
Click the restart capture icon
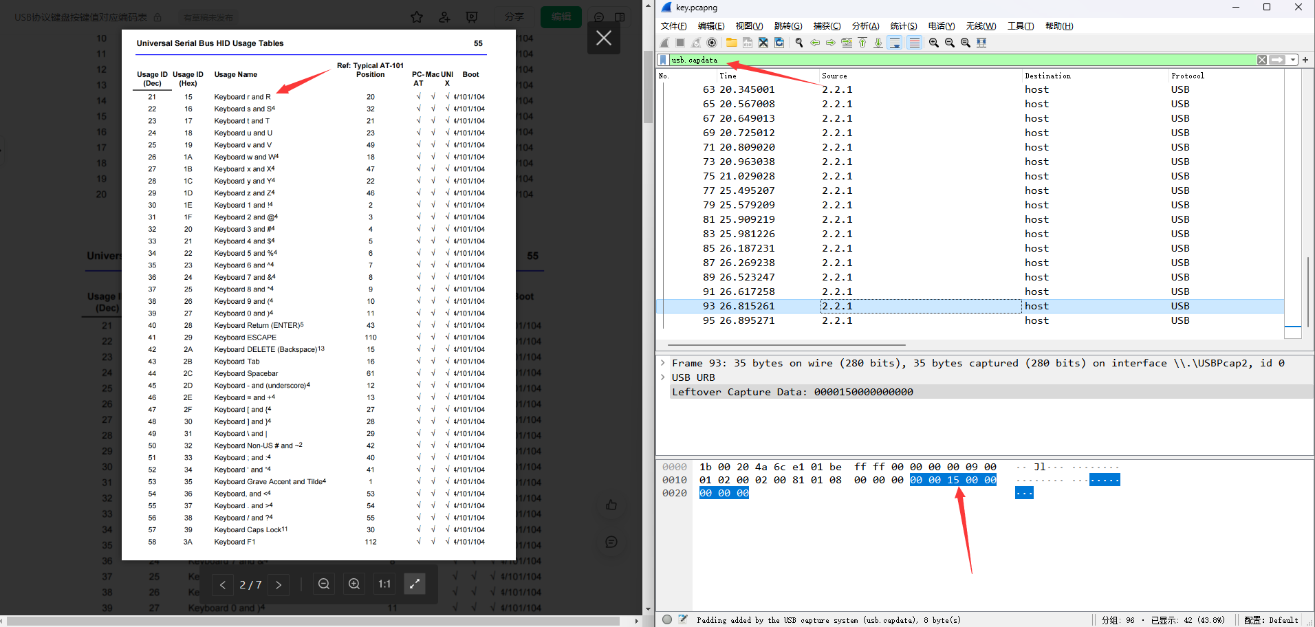[x=696, y=43]
